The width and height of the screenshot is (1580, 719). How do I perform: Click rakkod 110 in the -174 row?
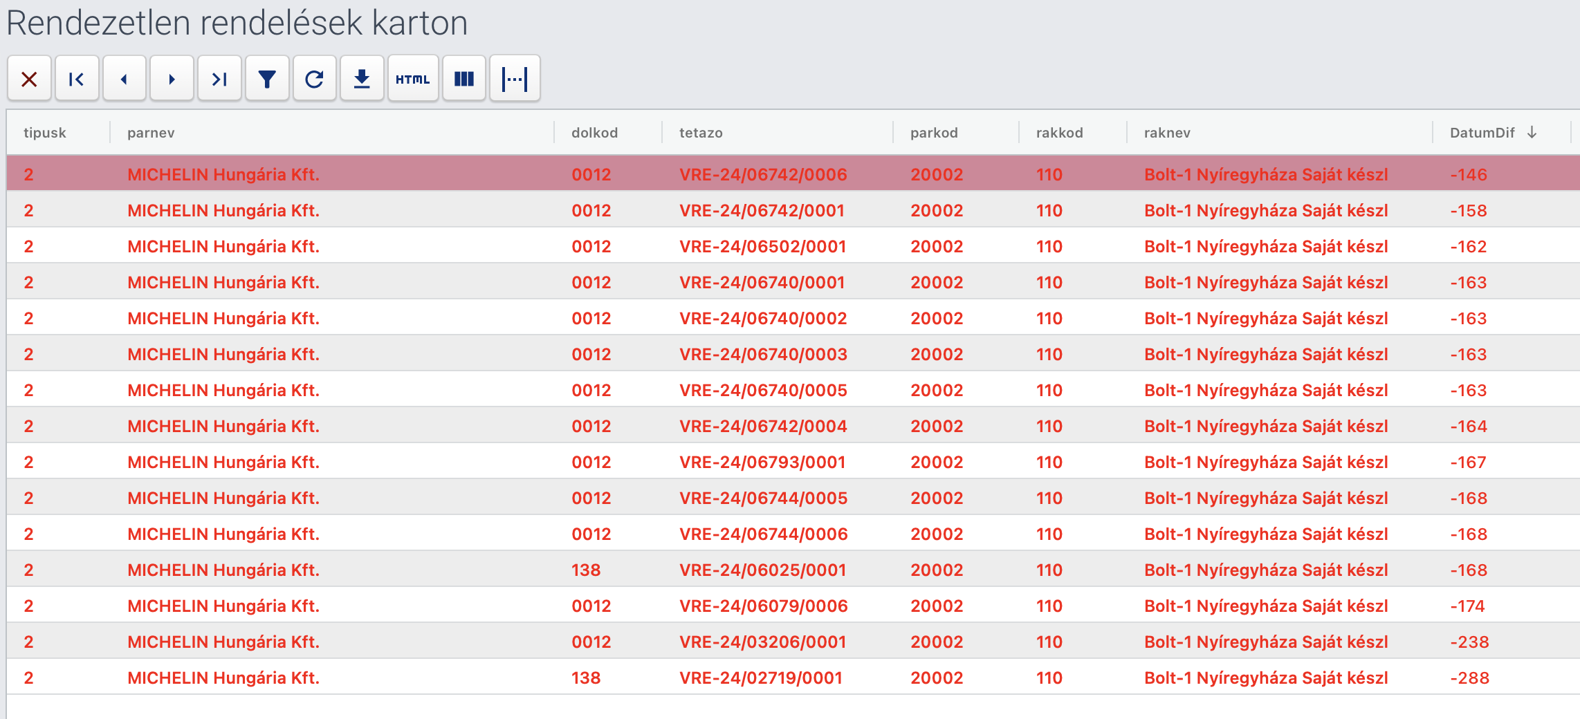pyautogui.click(x=1049, y=606)
